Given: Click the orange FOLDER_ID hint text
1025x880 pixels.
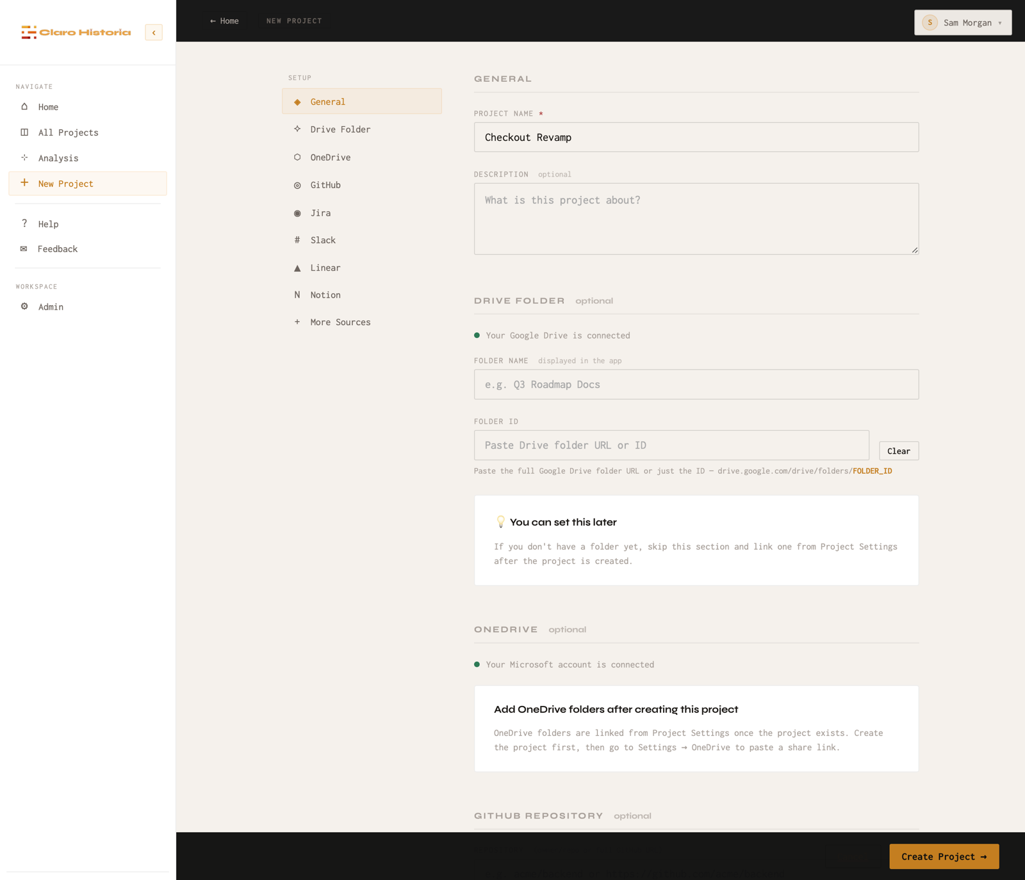Looking at the screenshot, I should pos(872,471).
